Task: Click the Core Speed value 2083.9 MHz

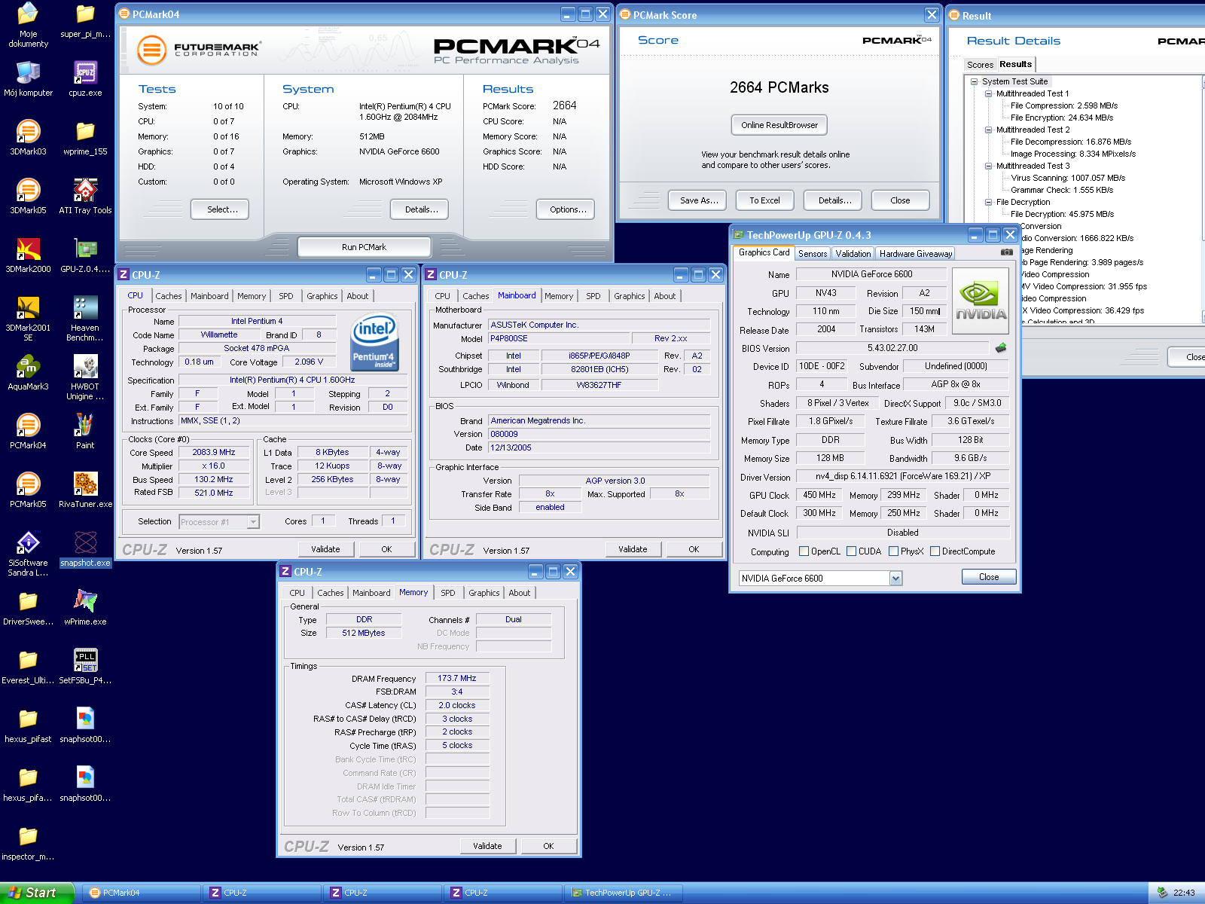Action: pos(214,453)
